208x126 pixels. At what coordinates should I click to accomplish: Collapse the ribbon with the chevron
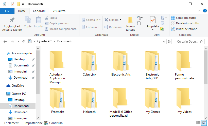point(199,11)
